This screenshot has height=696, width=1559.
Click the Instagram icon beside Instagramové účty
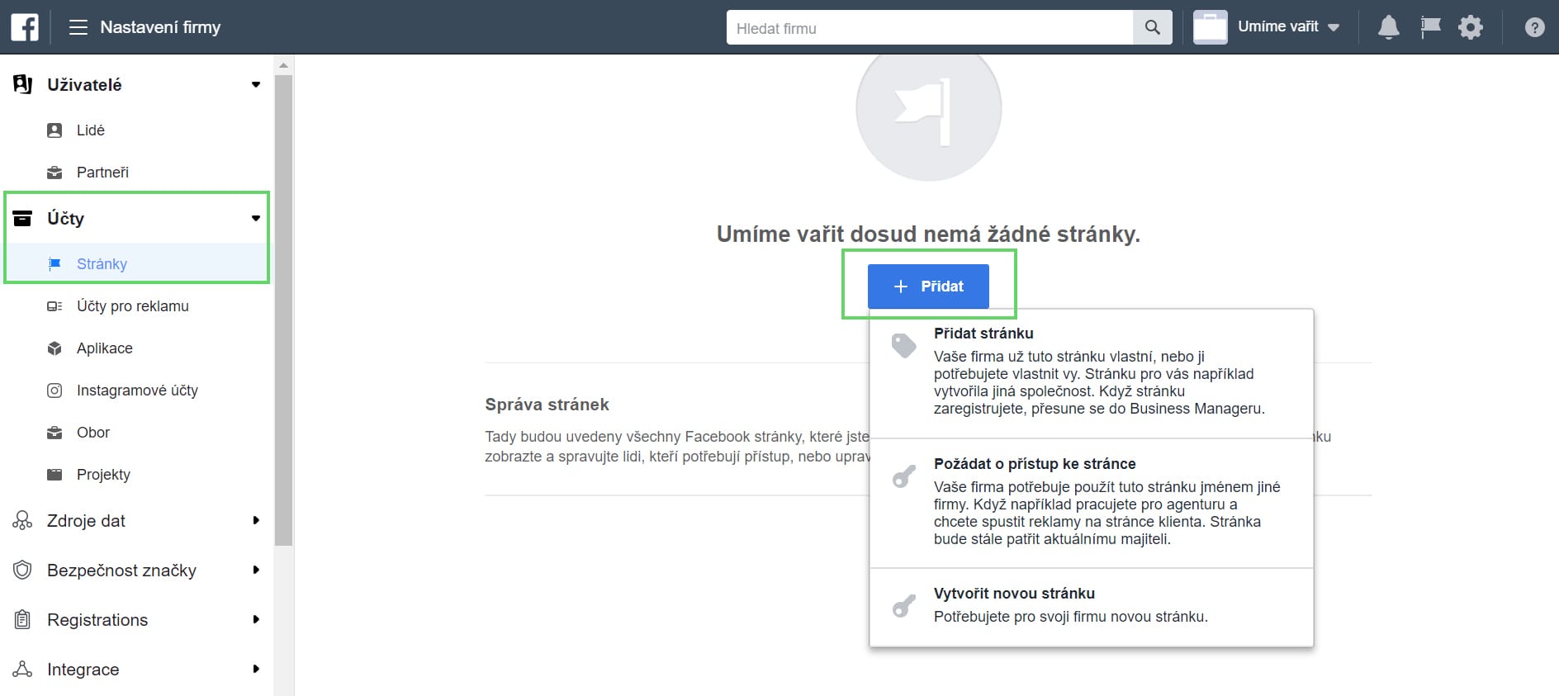click(54, 391)
